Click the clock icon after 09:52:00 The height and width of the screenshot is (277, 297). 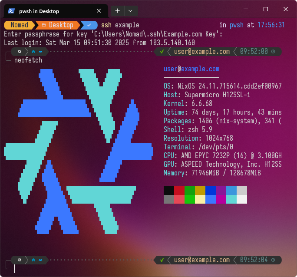273,52
